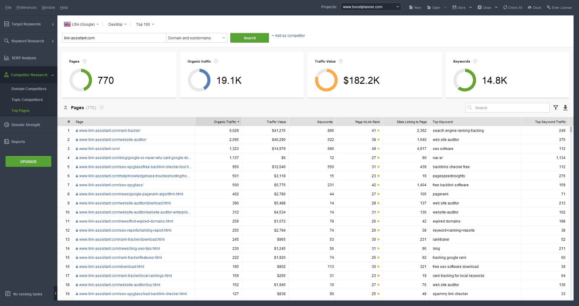Open rank-tracker page link
Image resolution: width=579 pixels, height=306 pixels.
click(x=110, y=131)
